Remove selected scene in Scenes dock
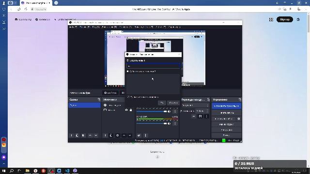This screenshot has width=310, height=174. point(77,135)
